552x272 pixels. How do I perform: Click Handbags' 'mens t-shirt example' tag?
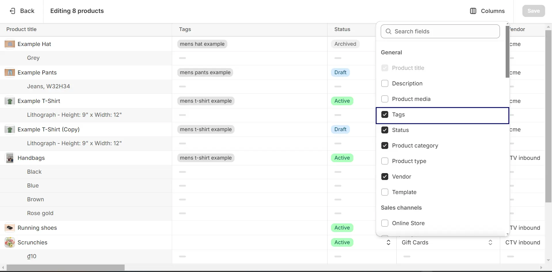[206, 158]
